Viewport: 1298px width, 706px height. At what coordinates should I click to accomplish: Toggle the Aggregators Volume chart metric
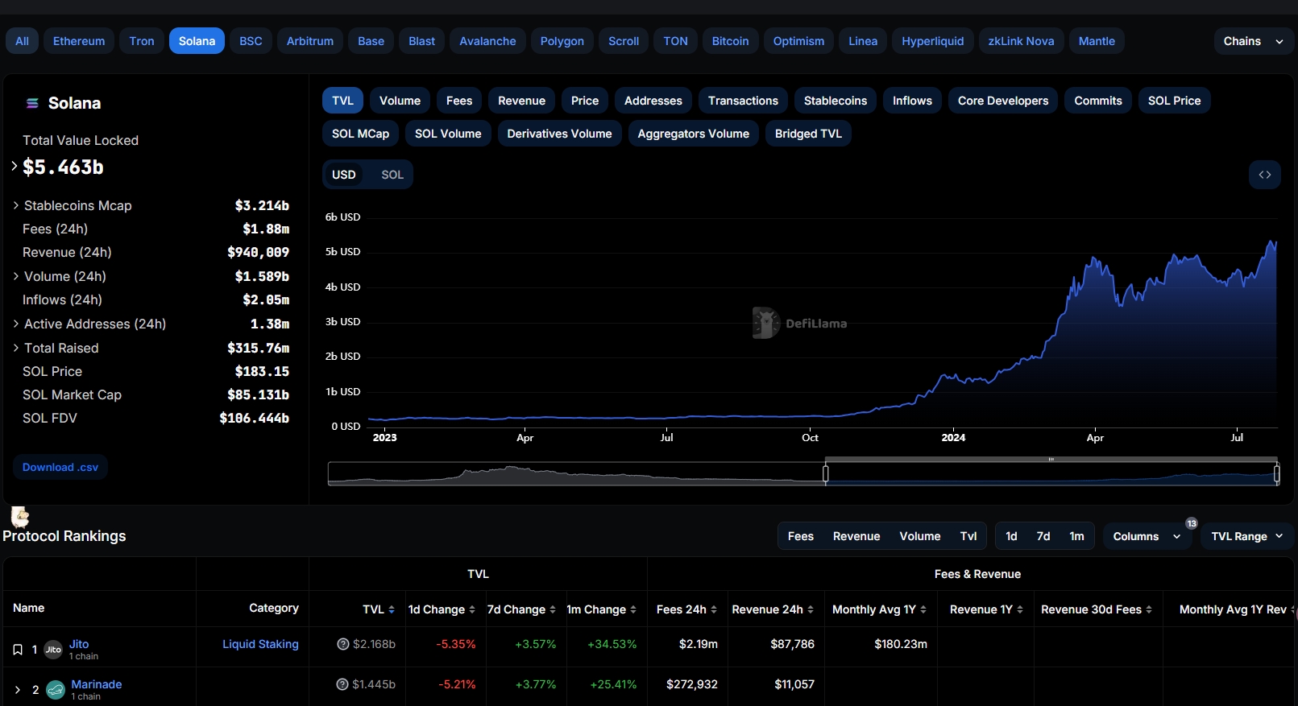693,134
